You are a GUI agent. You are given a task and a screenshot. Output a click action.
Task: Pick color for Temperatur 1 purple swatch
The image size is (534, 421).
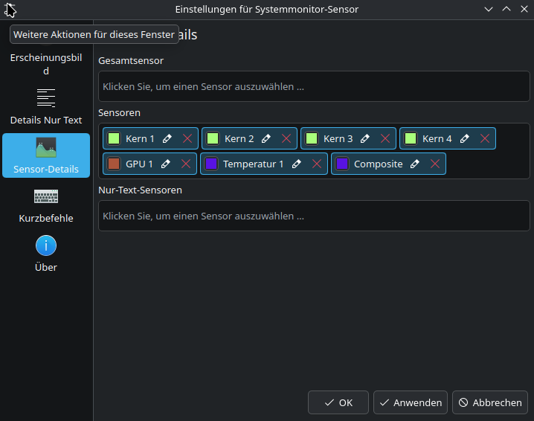coord(211,164)
